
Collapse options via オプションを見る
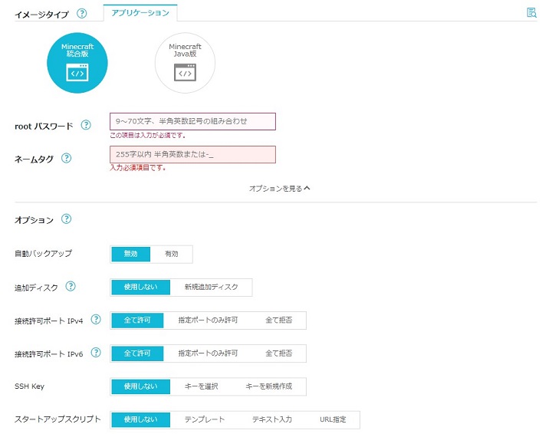(x=280, y=189)
